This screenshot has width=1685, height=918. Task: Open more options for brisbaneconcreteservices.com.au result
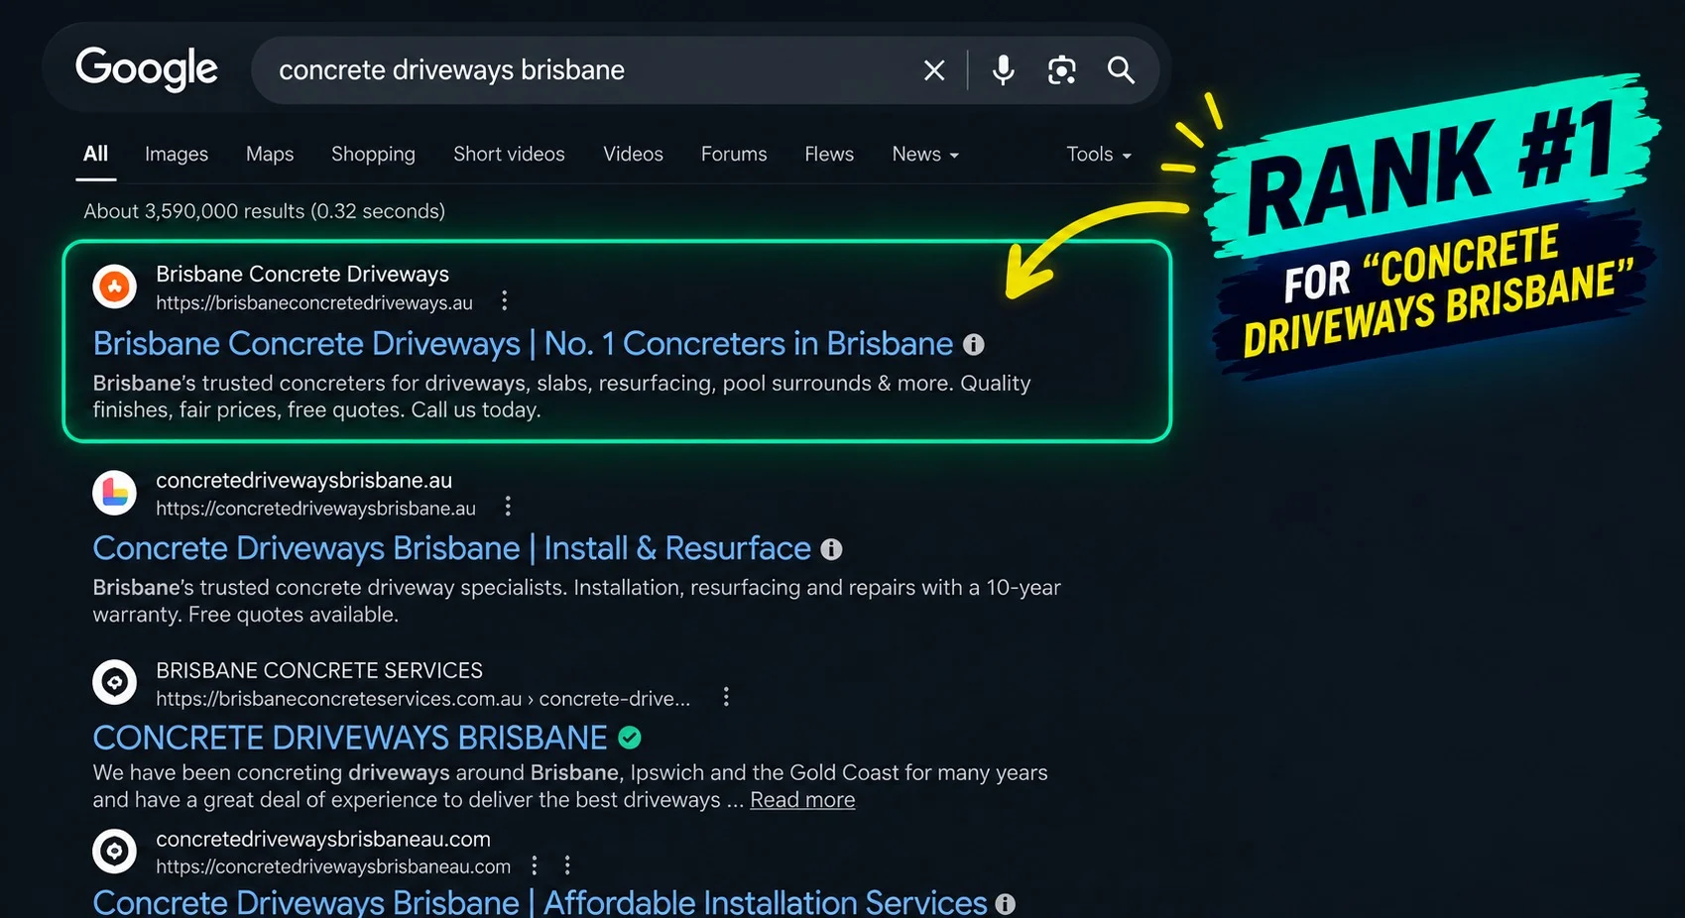pos(726,697)
